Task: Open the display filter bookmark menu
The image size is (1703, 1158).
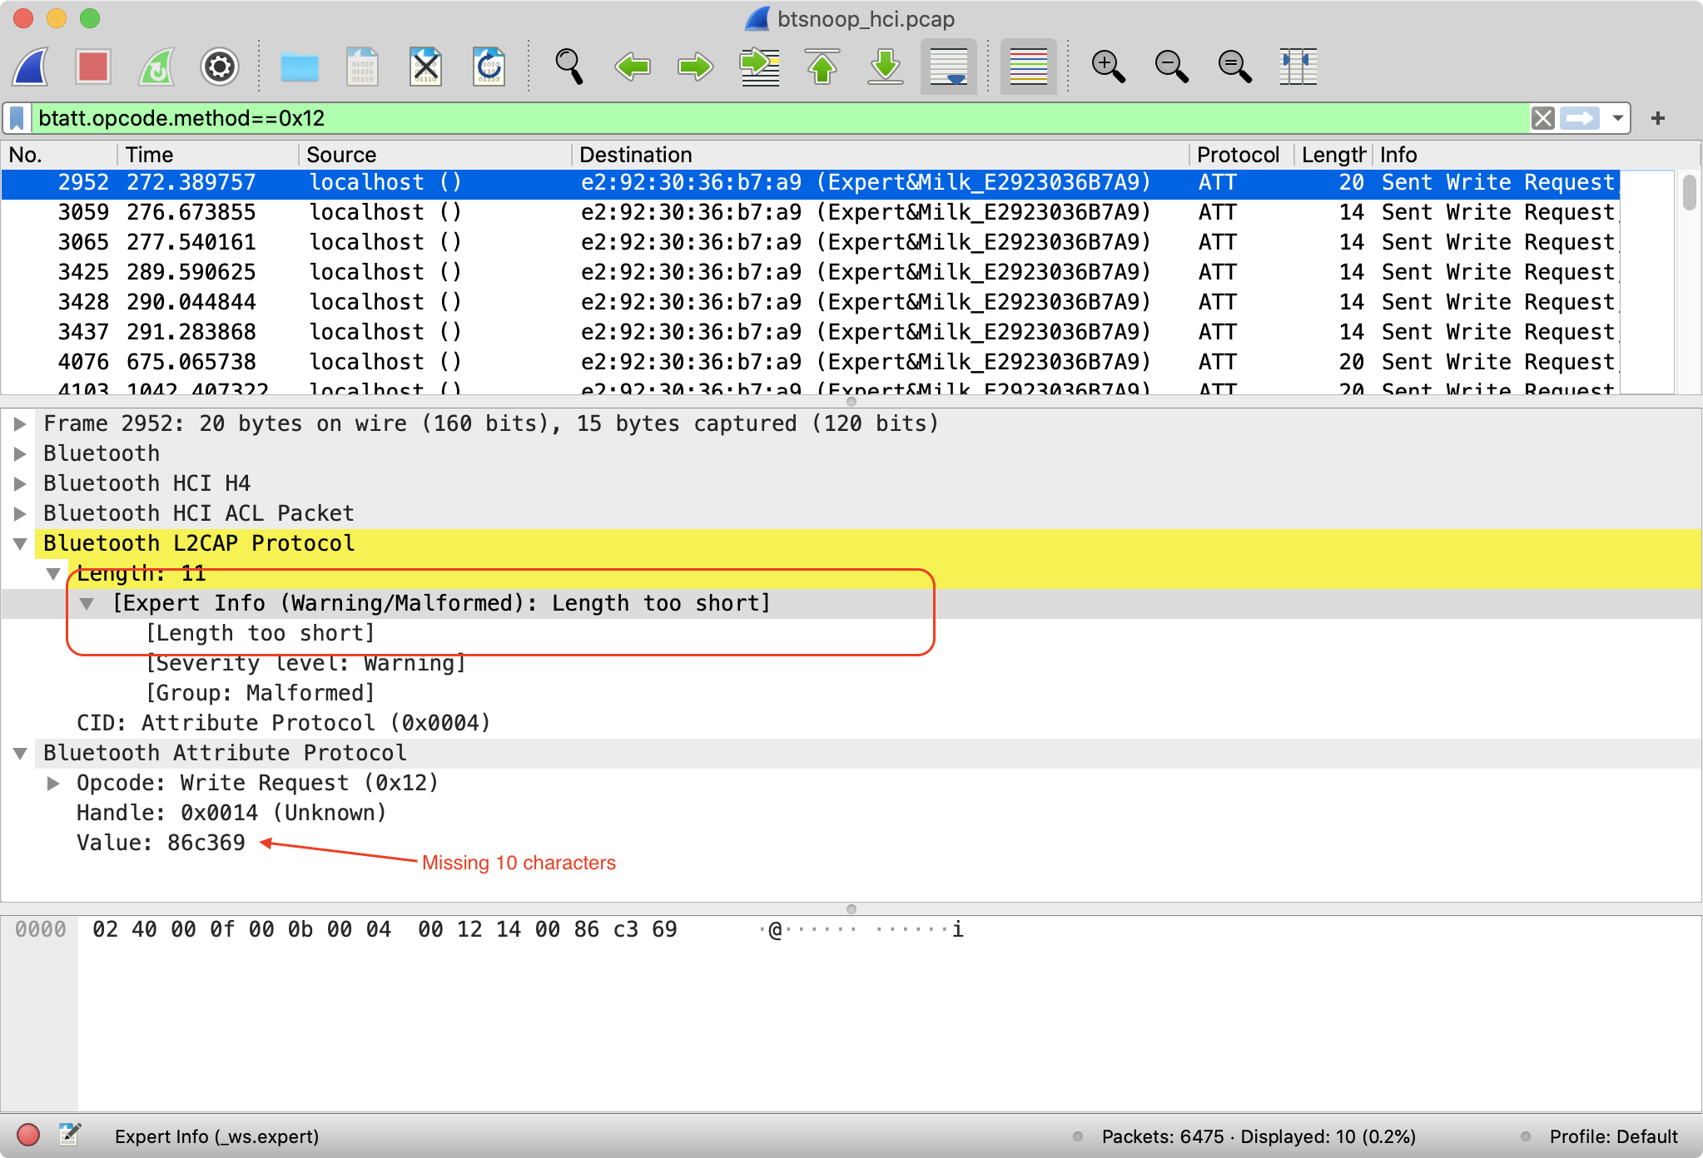Action: click(17, 118)
